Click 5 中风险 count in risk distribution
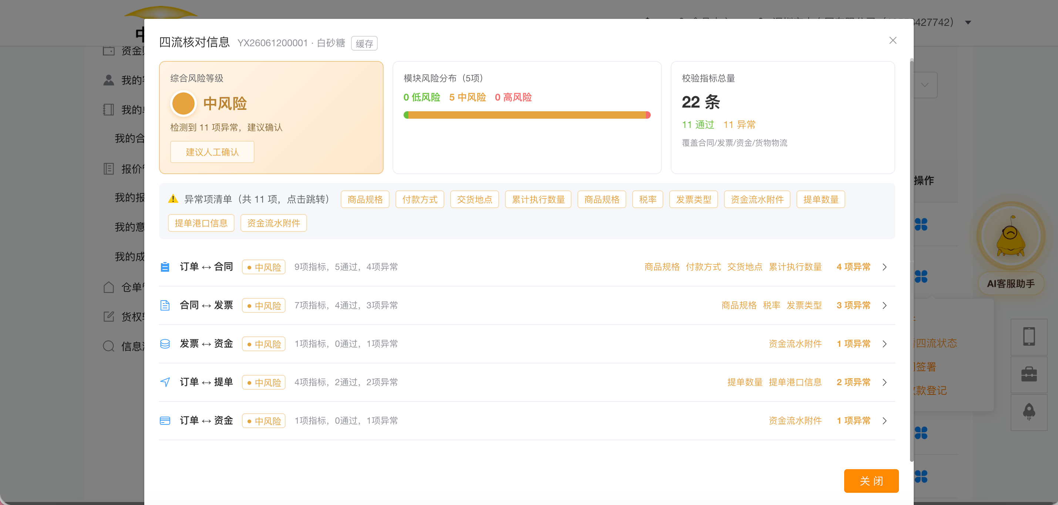The height and width of the screenshot is (505, 1058). point(467,97)
